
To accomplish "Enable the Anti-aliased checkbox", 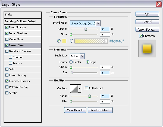I will (x=86, y=88).
